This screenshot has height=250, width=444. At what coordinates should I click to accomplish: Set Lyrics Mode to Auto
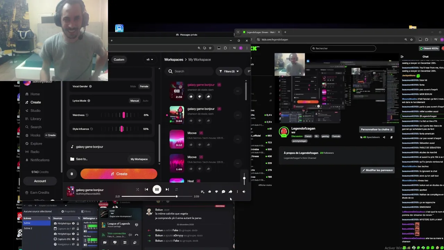pos(145,101)
